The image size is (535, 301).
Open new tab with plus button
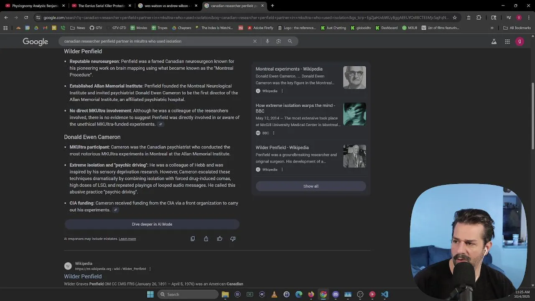273,6
